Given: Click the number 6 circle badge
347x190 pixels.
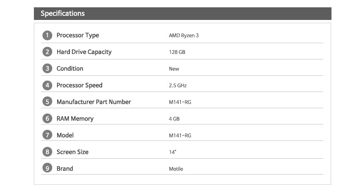Looking at the screenshot, I should pos(47,118).
